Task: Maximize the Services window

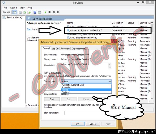Action: [x=143, y=2]
